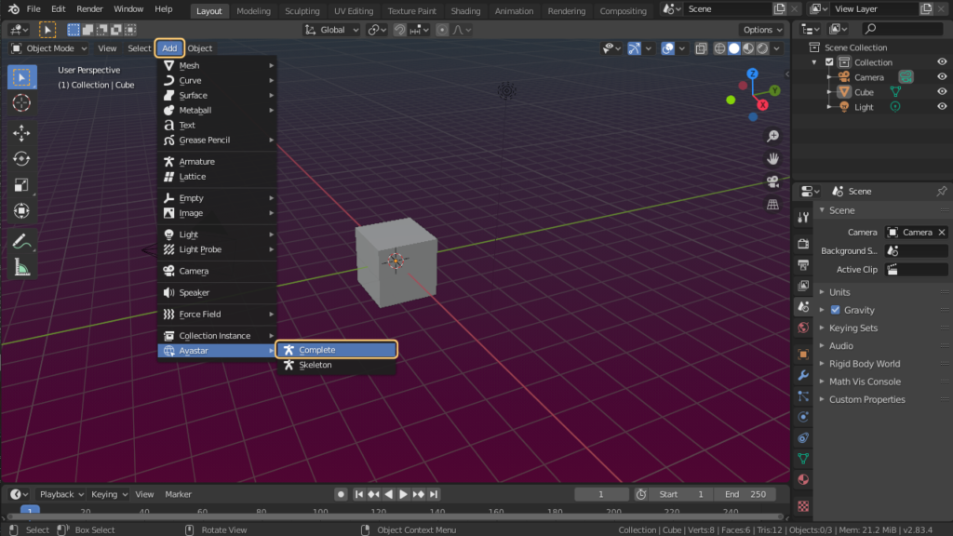Select the Annotate tool
The image size is (953, 536).
click(21, 241)
